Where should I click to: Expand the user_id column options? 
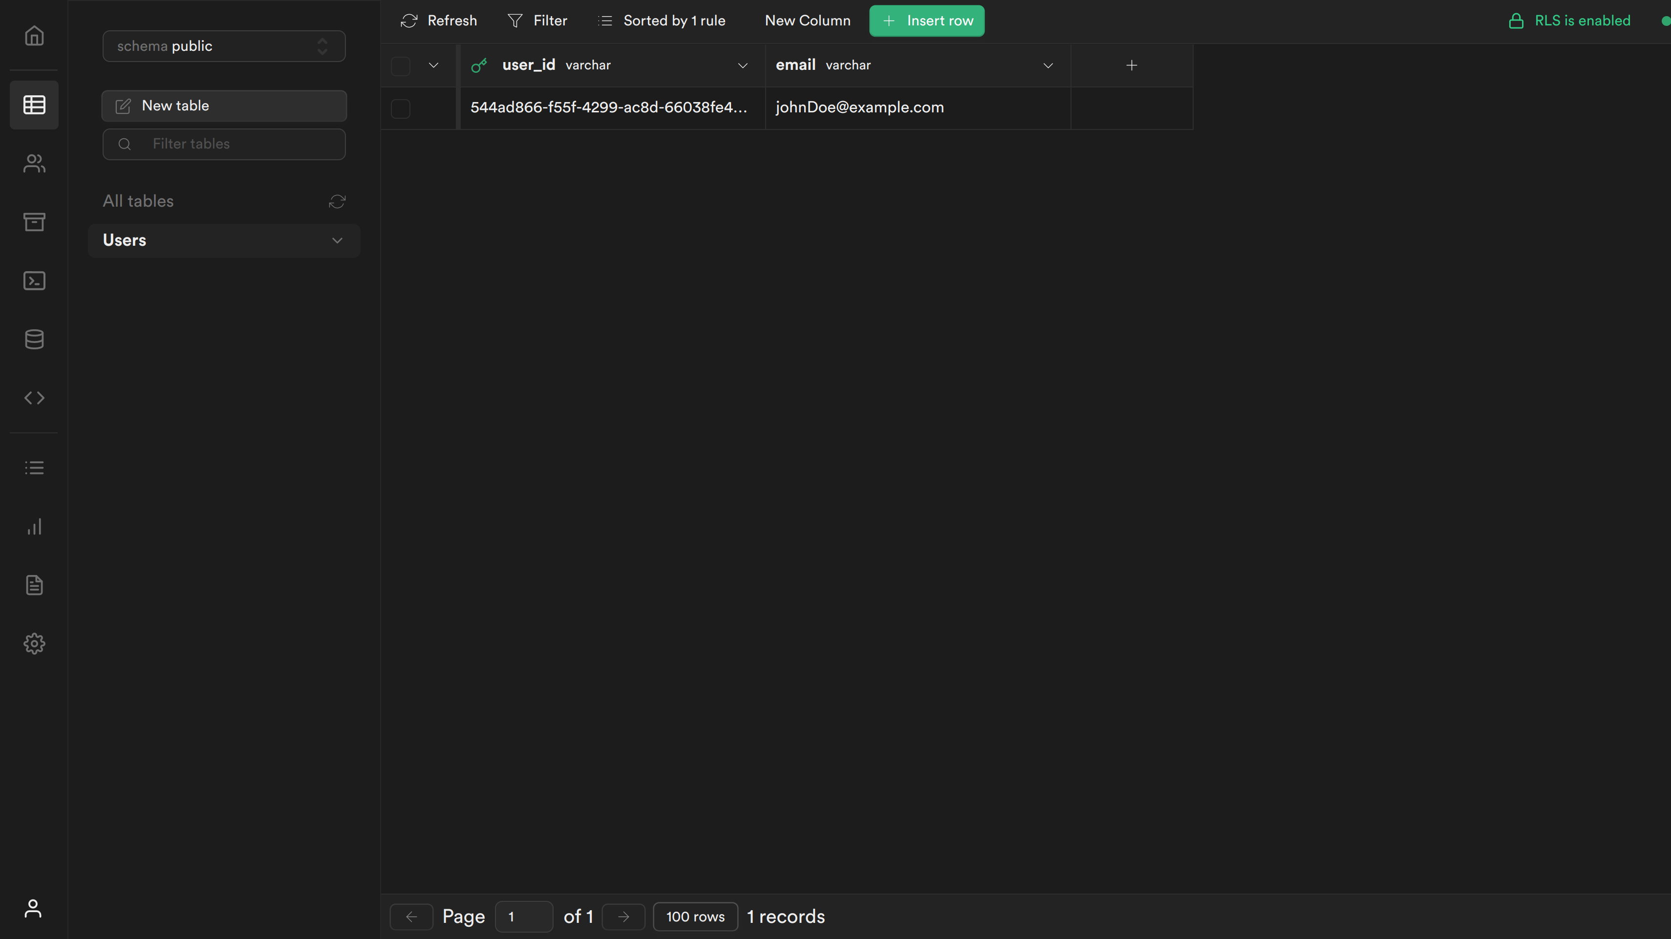pos(743,65)
